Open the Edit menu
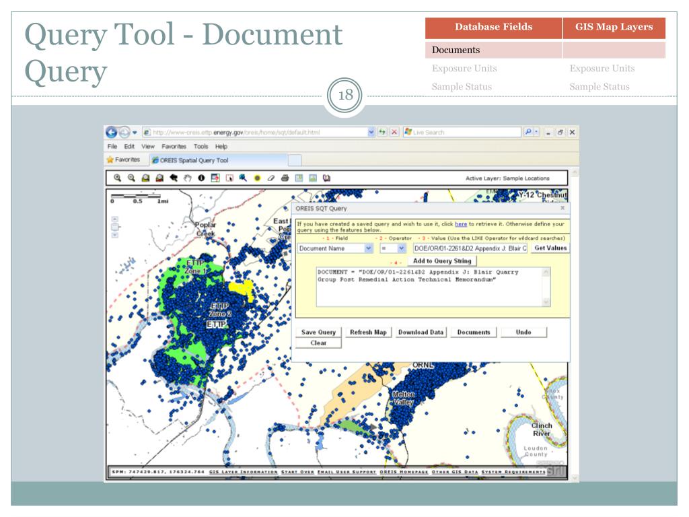The width and height of the screenshot is (689, 517). (x=129, y=146)
